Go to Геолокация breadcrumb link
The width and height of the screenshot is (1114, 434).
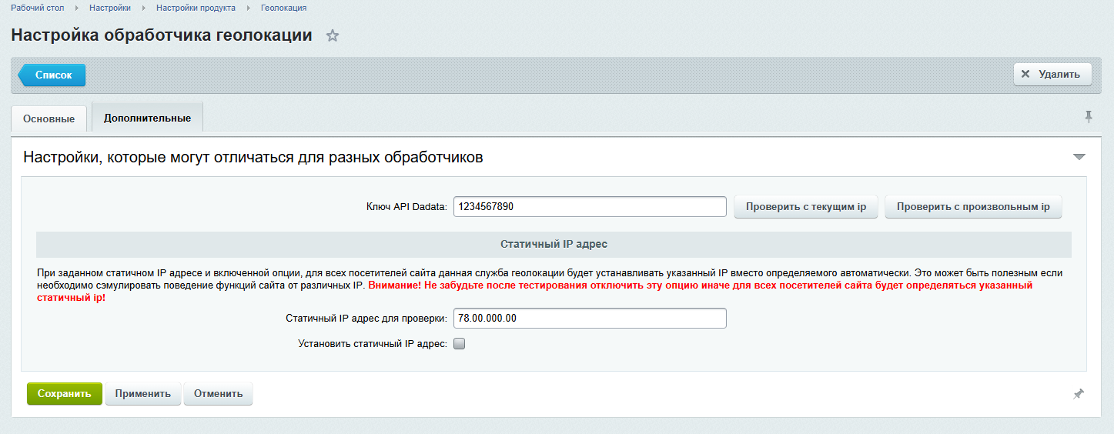pyautogui.click(x=283, y=8)
